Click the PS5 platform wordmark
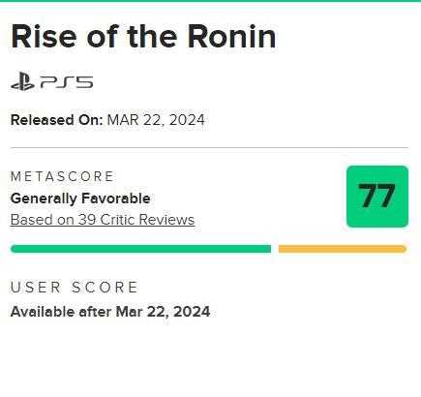The width and height of the screenshot is (421, 397). [x=67, y=82]
